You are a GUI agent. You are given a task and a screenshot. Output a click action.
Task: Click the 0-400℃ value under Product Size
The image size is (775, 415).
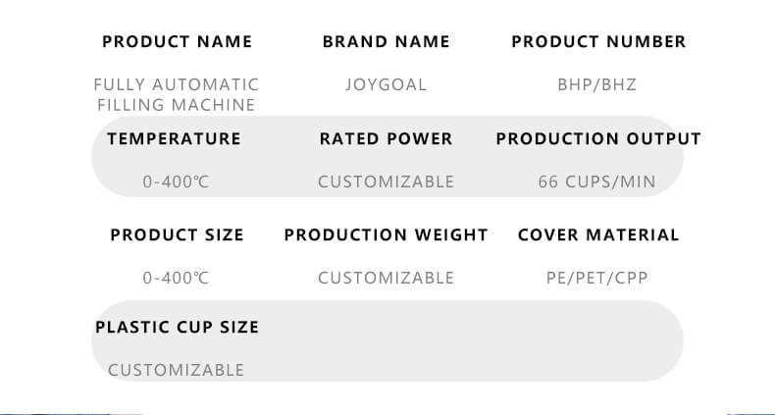pos(176,278)
